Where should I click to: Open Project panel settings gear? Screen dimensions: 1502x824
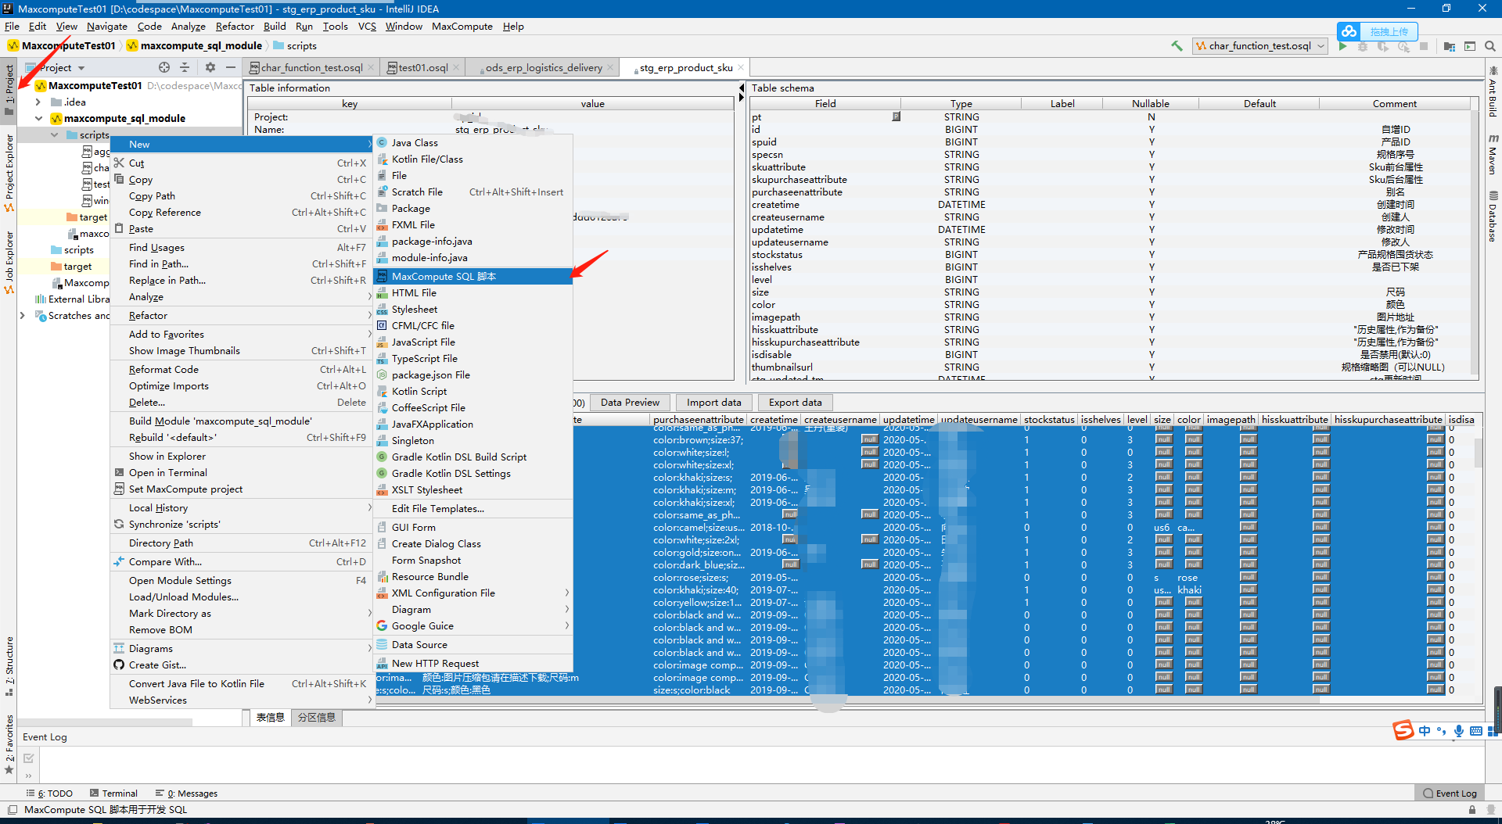click(210, 67)
